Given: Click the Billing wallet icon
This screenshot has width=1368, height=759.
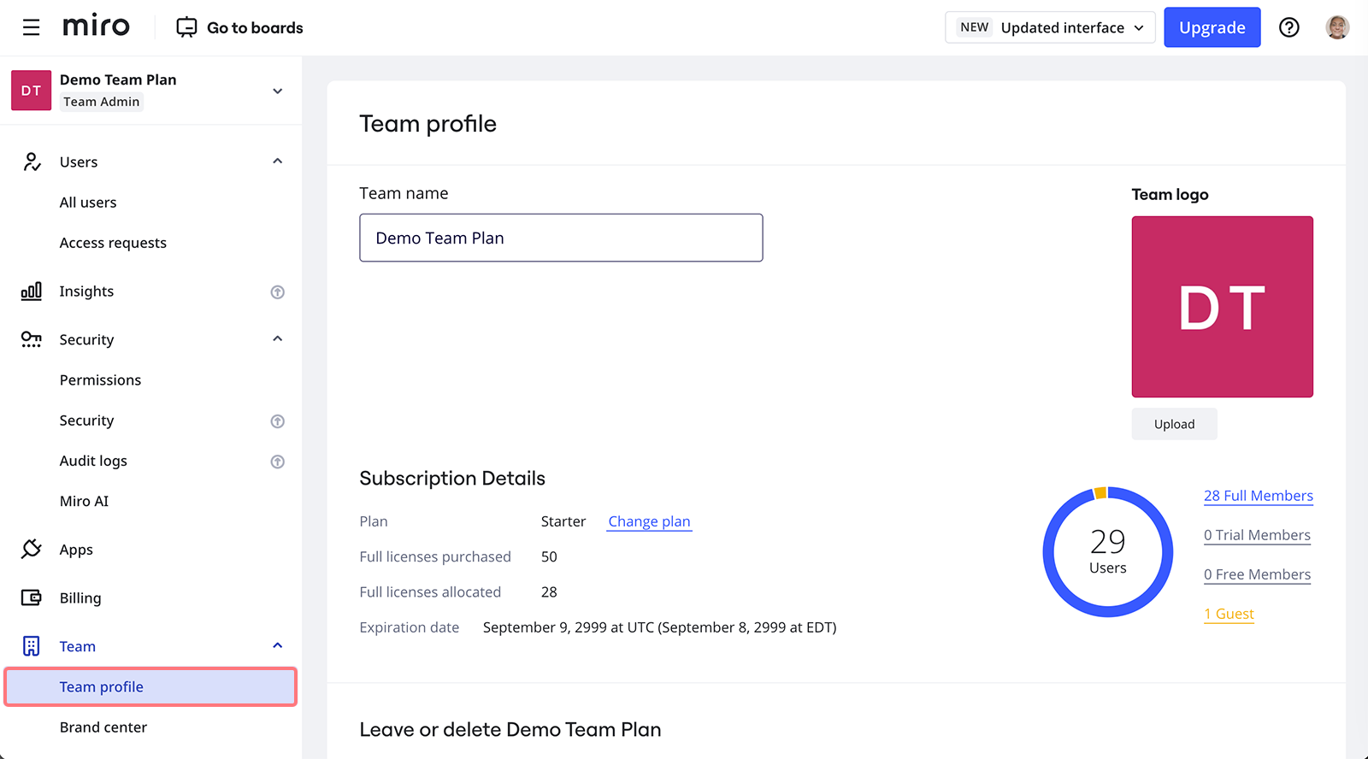Looking at the screenshot, I should point(32,597).
